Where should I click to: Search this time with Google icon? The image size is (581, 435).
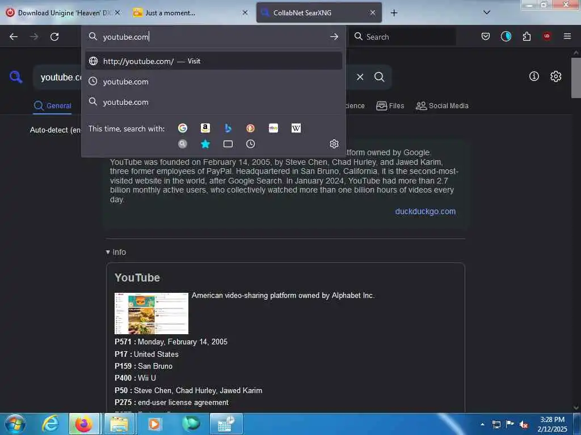click(183, 128)
